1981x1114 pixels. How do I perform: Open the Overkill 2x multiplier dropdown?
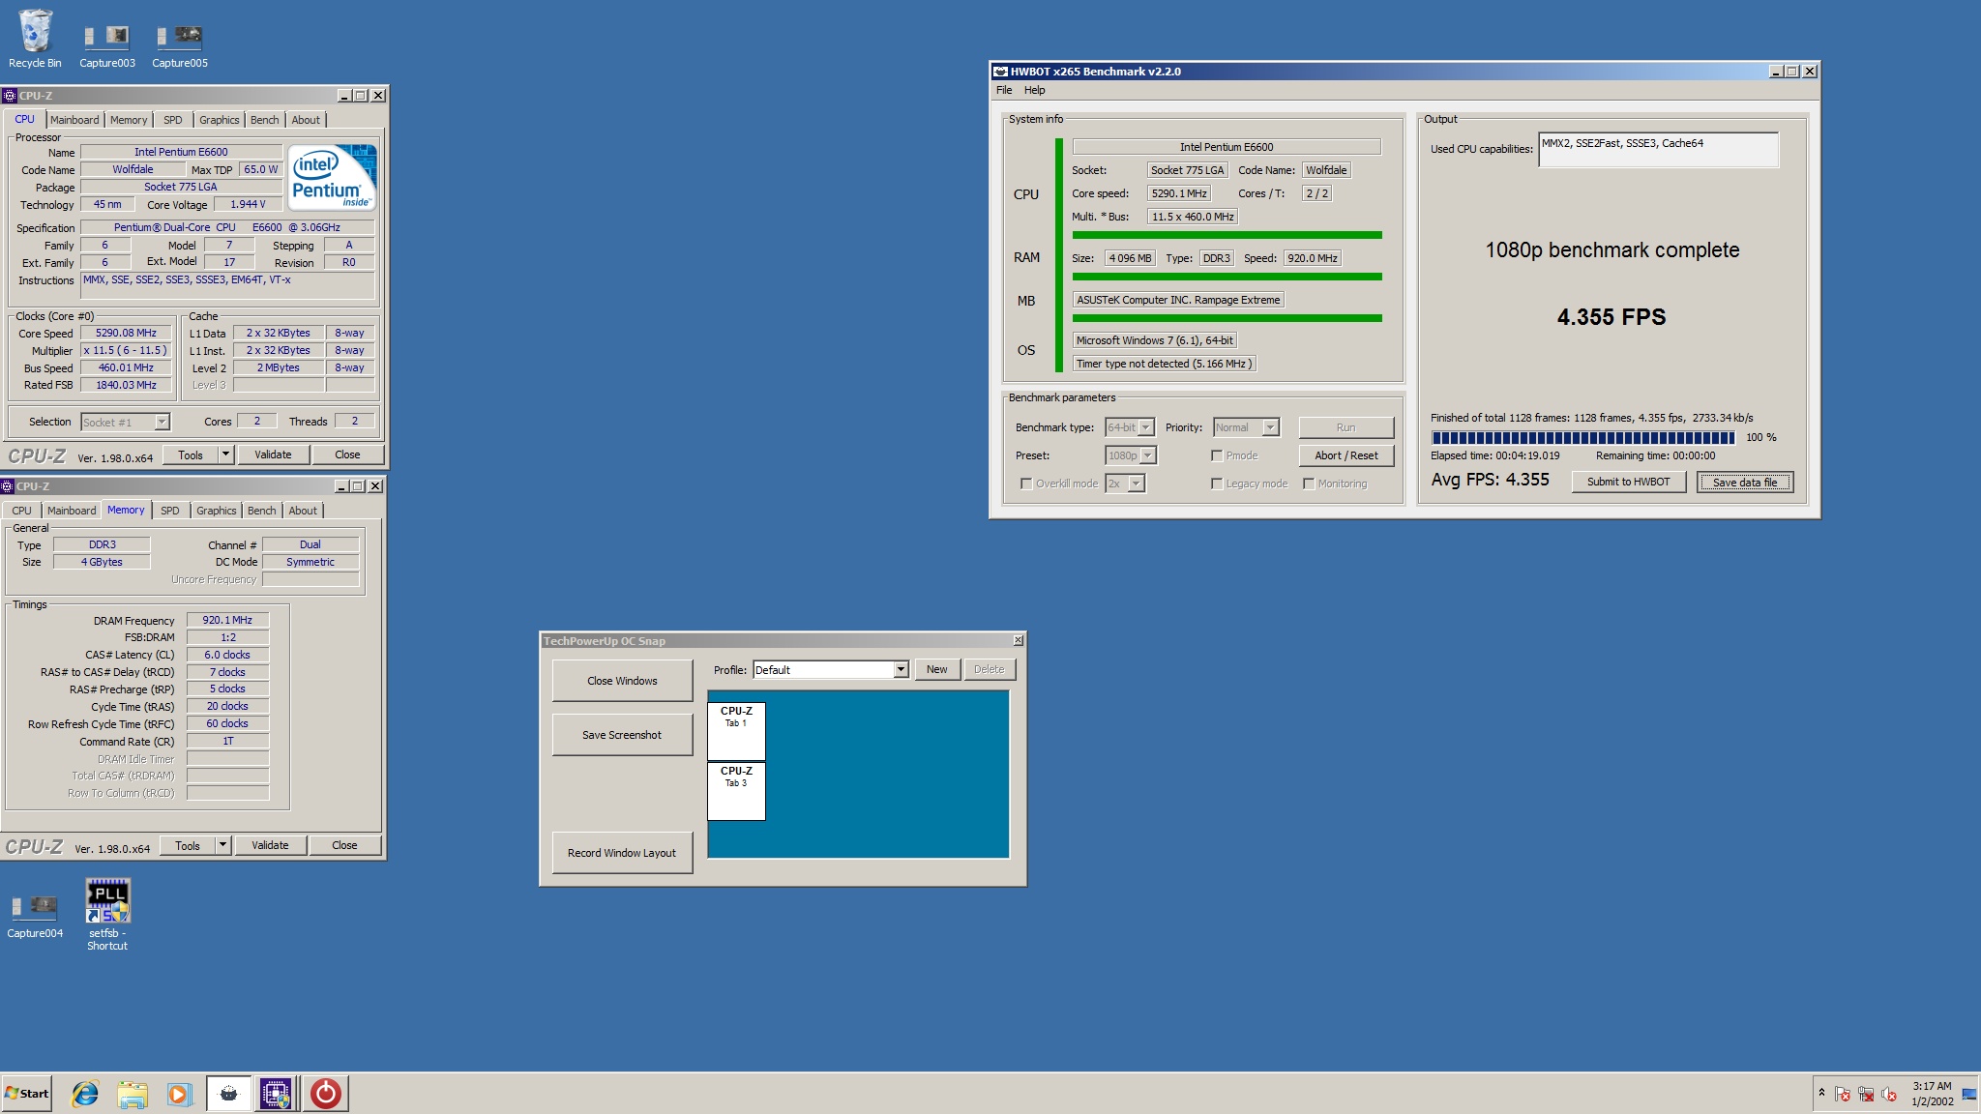1126,484
